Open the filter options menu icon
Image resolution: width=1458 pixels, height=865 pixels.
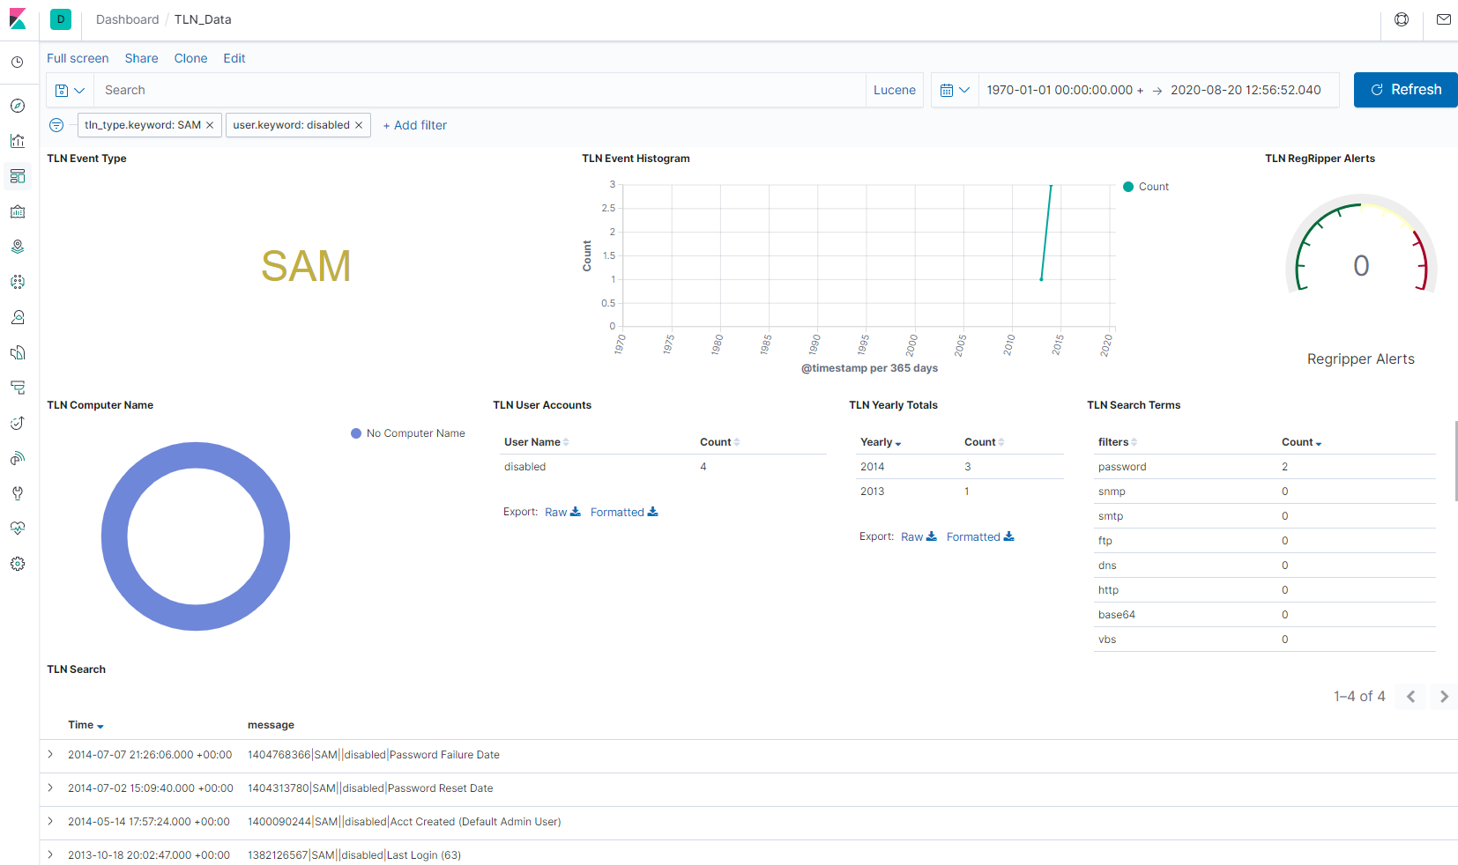[56, 125]
